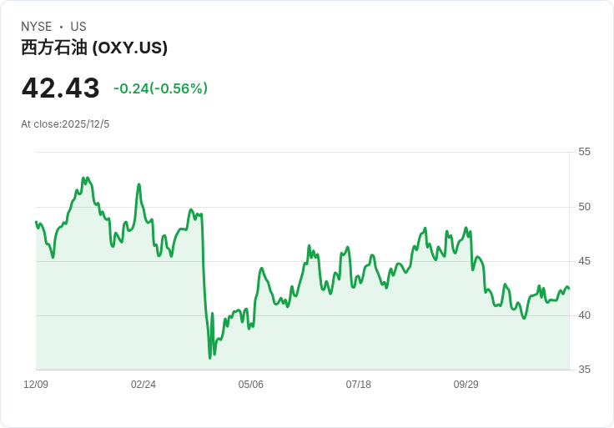Click the NYSE exchange label

coord(37,27)
